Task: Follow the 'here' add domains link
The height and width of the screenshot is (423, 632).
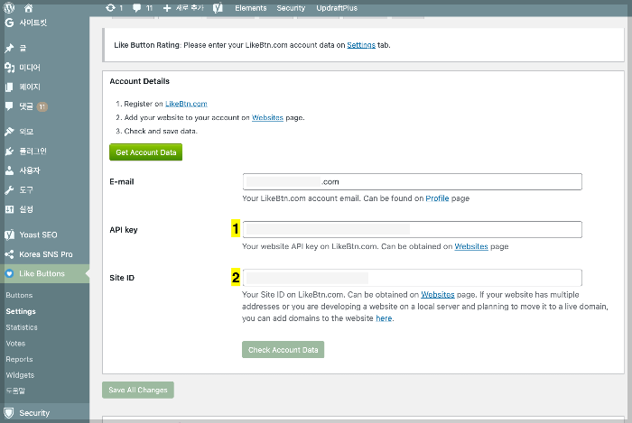Action: [x=384, y=318]
